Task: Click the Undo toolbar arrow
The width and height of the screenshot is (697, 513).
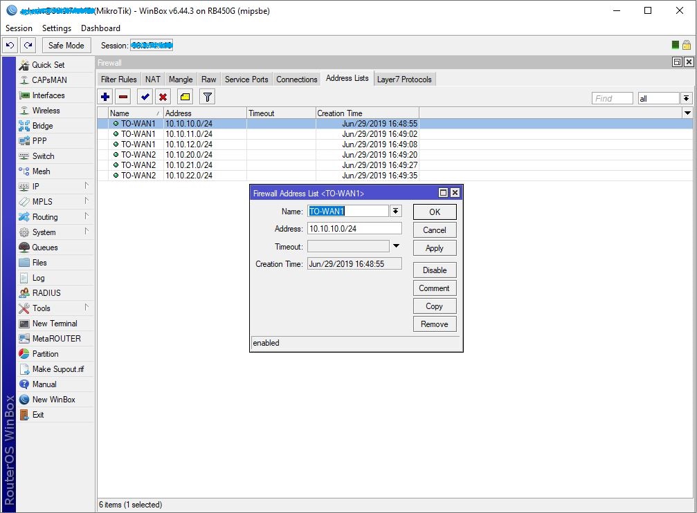Action: tap(10, 46)
